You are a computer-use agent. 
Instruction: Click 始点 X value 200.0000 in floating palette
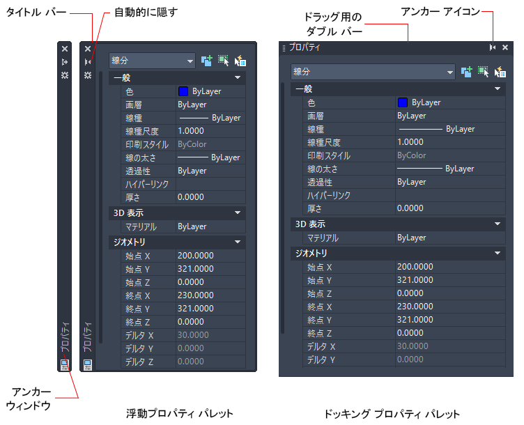pos(211,256)
